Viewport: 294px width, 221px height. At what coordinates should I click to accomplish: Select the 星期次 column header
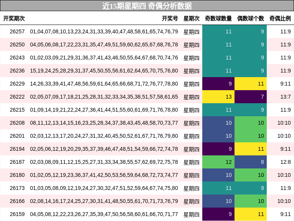point(192,18)
